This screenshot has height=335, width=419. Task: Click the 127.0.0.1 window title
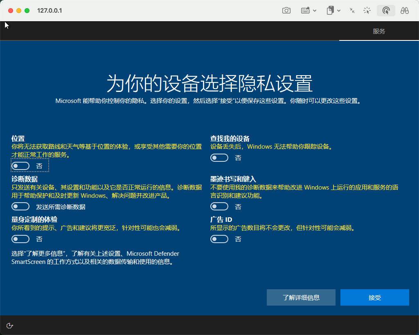click(50, 11)
